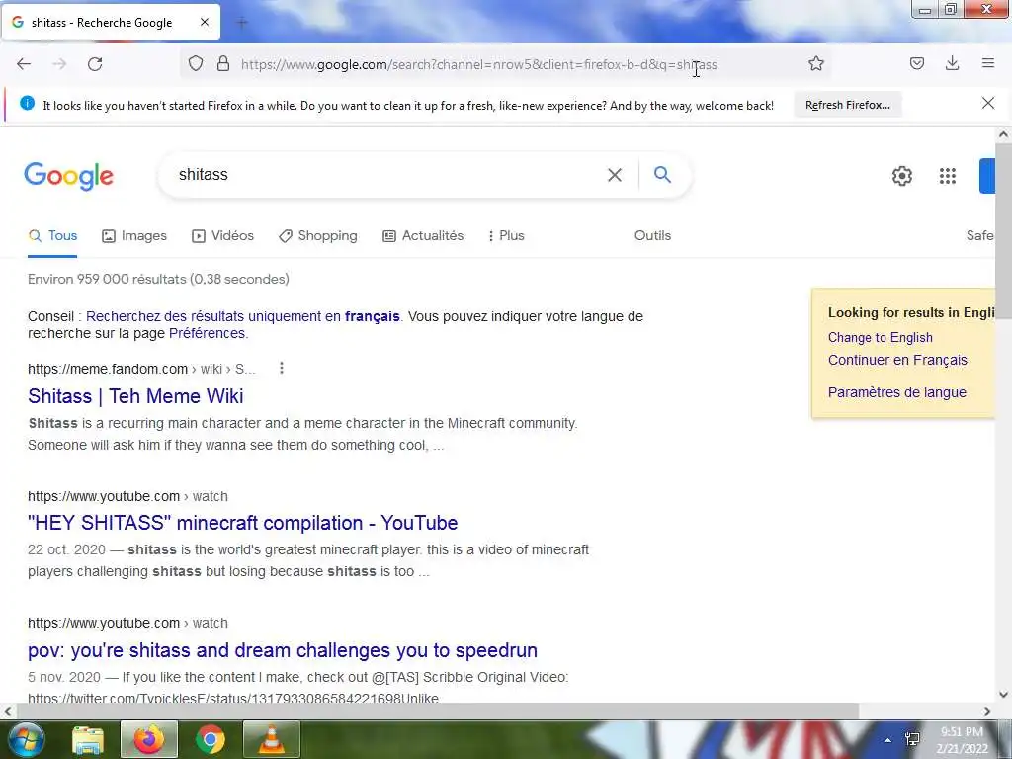1012x759 pixels.
Task: Click the Google search magnifier button
Action: pyautogui.click(x=662, y=174)
